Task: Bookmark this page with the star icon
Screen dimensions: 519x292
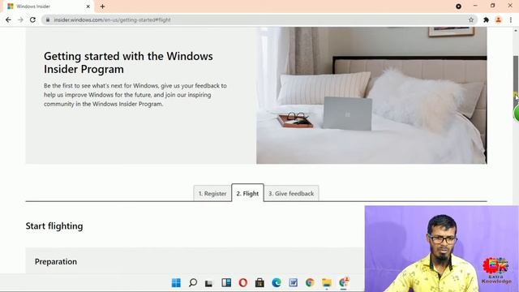Action: 471,19
